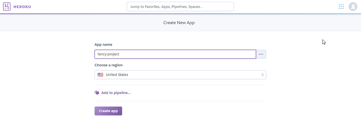The height and width of the screenshot is (126, 361).
Task: Click the United States flag icon
Action: tap(100, 75)
